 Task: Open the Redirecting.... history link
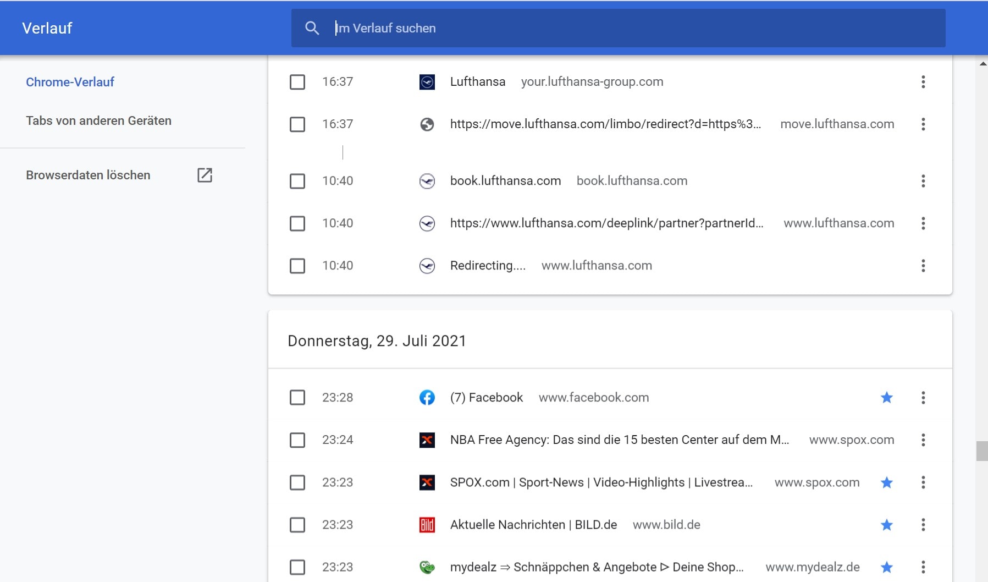tap(488, 266)
